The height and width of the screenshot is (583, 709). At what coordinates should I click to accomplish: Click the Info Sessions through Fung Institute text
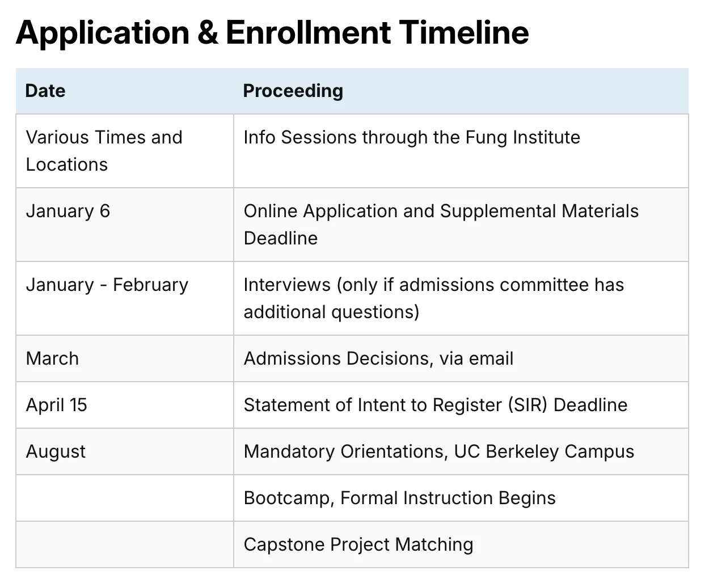tap(411, 137)
